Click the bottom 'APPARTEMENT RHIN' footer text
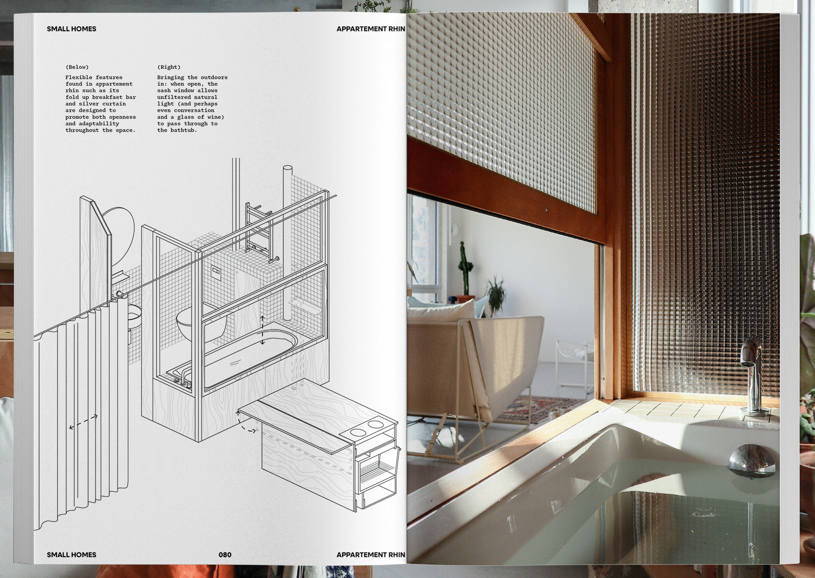The height and width of the screenshot is (578, 815). pyautogui.click(x=371, y=555)
